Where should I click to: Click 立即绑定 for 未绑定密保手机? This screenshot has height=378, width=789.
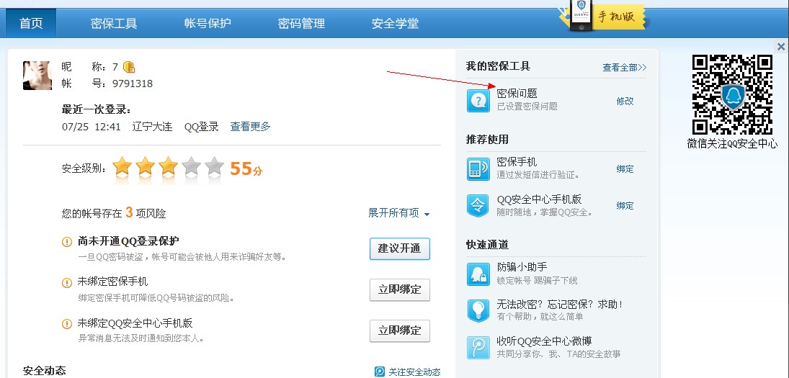[399, 289]
